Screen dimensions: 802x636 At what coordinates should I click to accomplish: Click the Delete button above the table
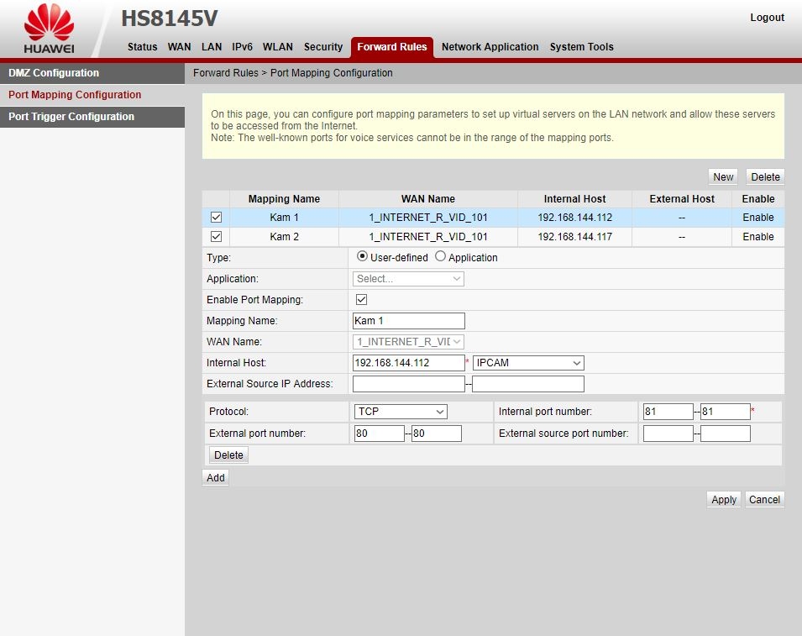765,177
